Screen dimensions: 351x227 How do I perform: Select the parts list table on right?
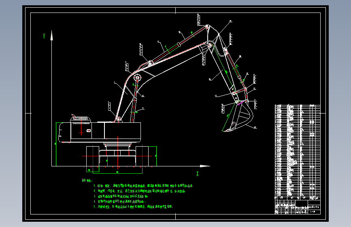coord(298,152)
